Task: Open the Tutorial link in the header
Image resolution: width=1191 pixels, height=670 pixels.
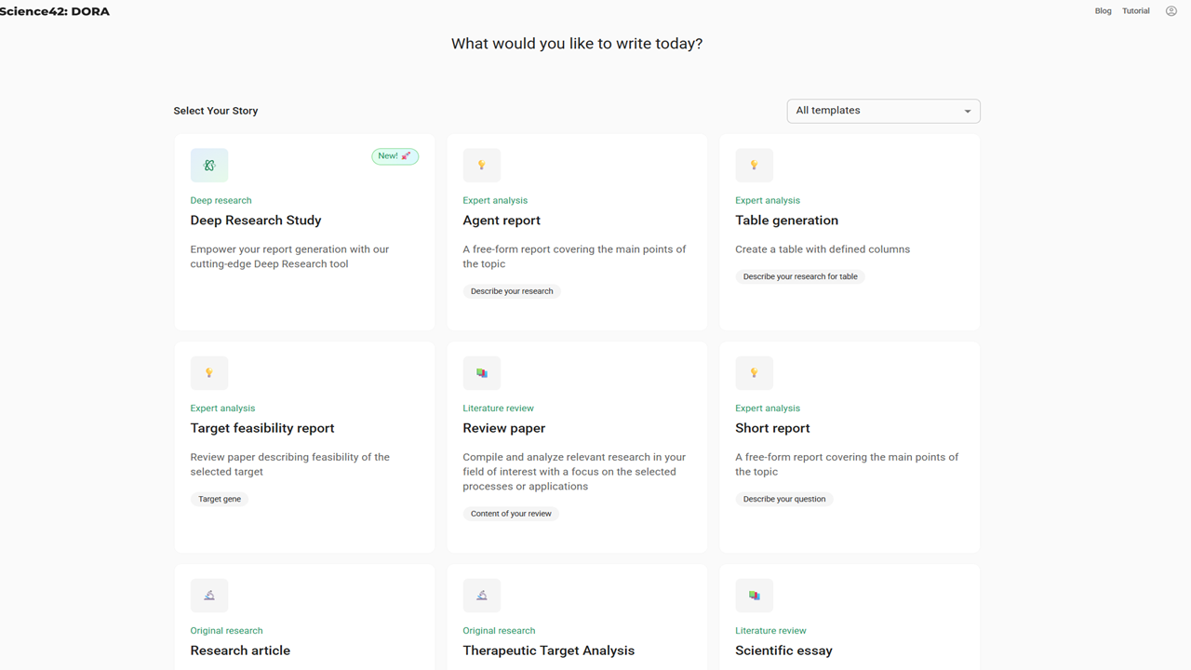Action: pos(1136,11)
